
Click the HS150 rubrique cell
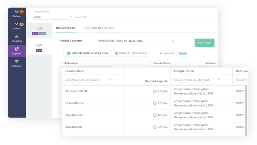[240, 127]
